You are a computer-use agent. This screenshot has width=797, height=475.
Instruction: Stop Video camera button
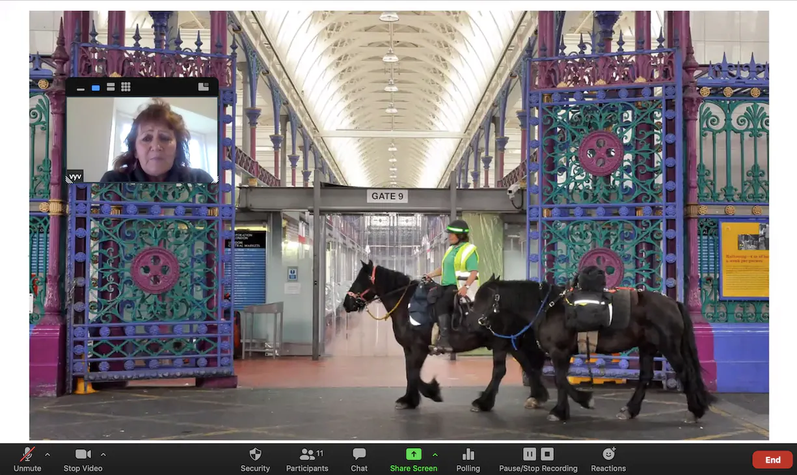pos(83,459)
